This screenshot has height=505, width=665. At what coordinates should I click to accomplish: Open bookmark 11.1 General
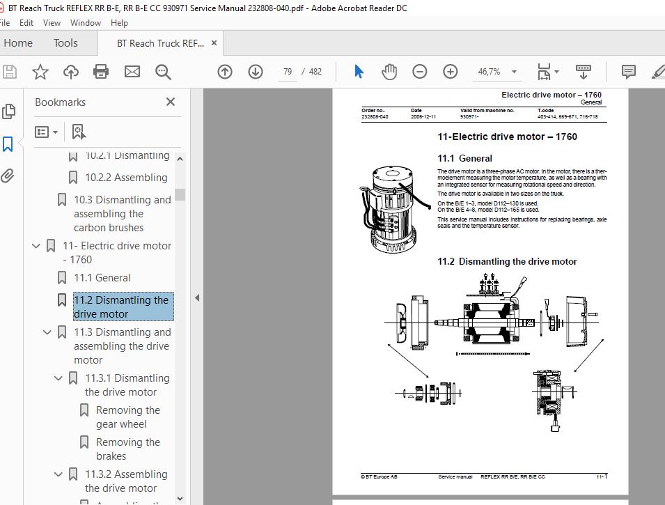pos(102,277)
